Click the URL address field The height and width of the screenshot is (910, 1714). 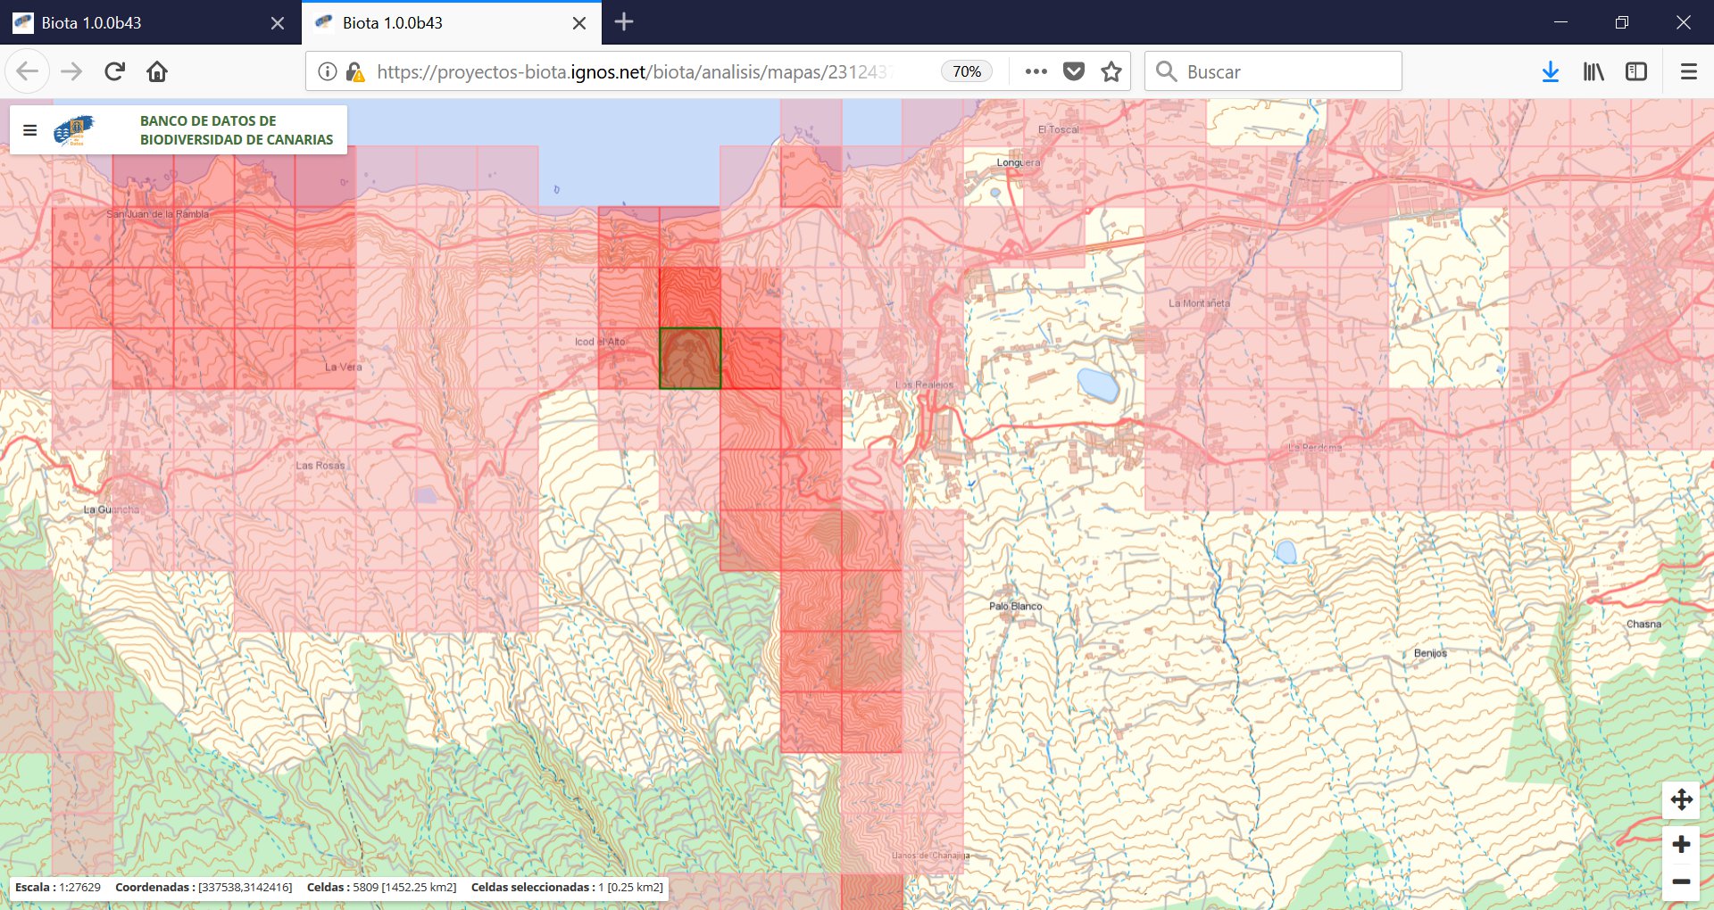coord(634,71)
